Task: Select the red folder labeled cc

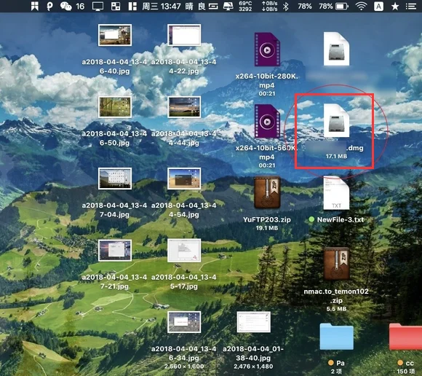Action: 405,337
